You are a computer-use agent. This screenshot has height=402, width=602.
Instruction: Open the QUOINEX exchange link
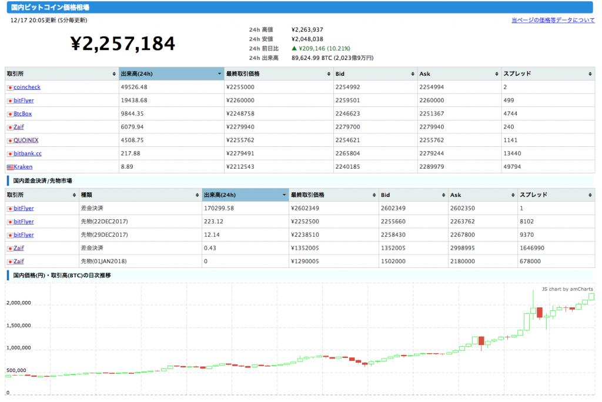click(26, 140)
